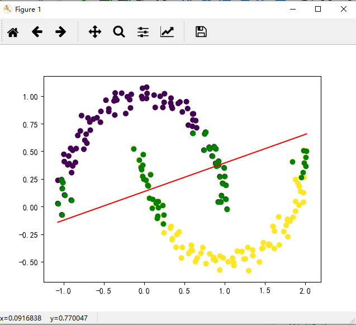This screenshot has width=356, height=325.
Task: Click x-axis tick label 1.5
Action: 265,291
